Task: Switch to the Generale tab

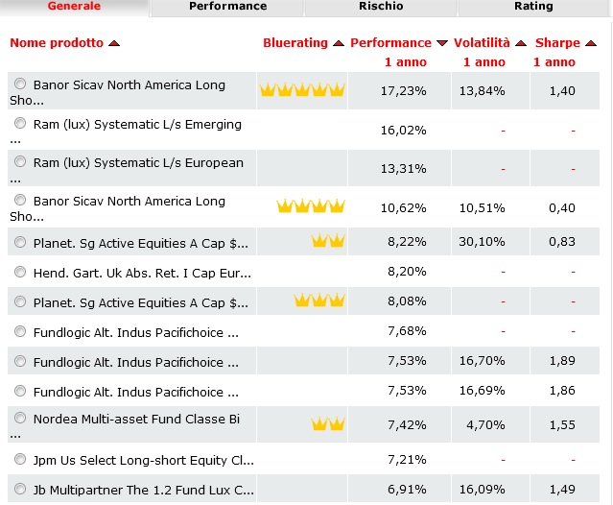Action: tap(74, 7)
